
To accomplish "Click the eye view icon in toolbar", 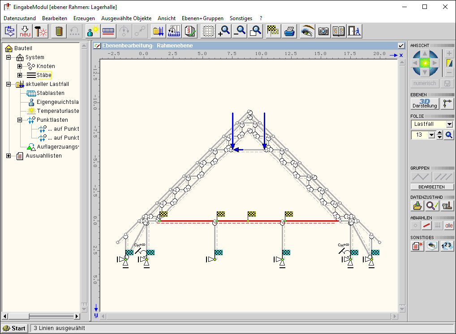I will click(x=307, y=31).
